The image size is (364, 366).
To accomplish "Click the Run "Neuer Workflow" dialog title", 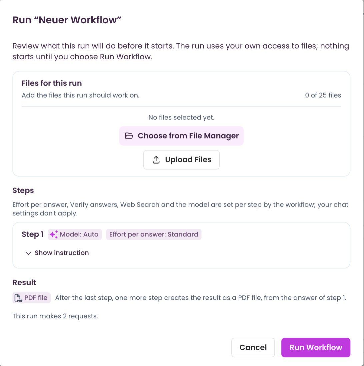I will (x=67, y=20).
